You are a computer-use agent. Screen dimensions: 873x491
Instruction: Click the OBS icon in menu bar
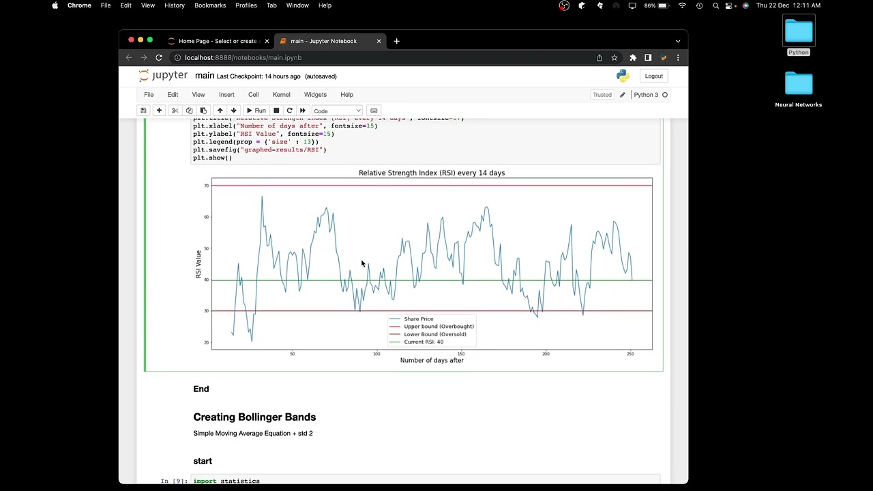pos(564,5)
